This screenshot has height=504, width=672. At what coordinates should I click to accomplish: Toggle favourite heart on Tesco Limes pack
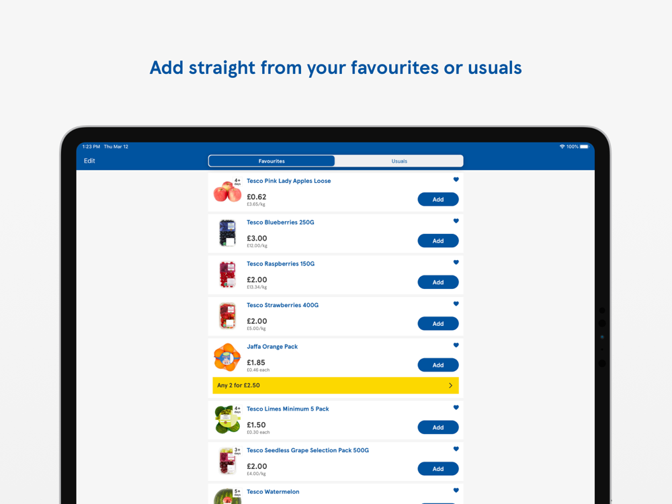pyautogui.click(x=456, y=408)
